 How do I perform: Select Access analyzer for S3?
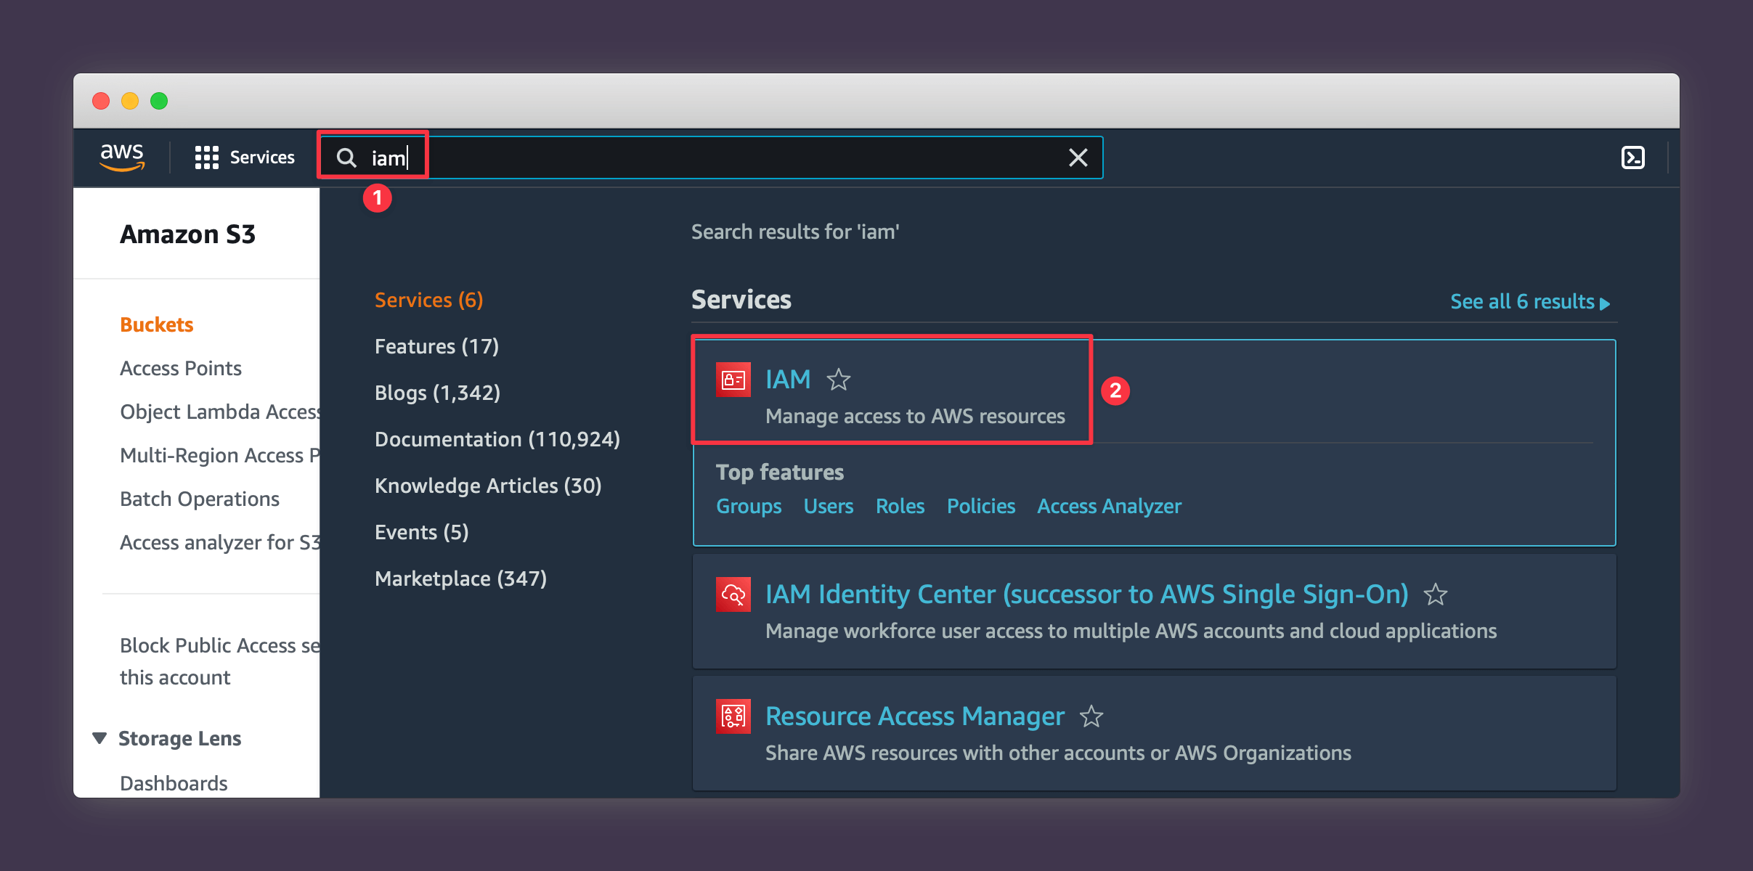[x=219, y=542]
